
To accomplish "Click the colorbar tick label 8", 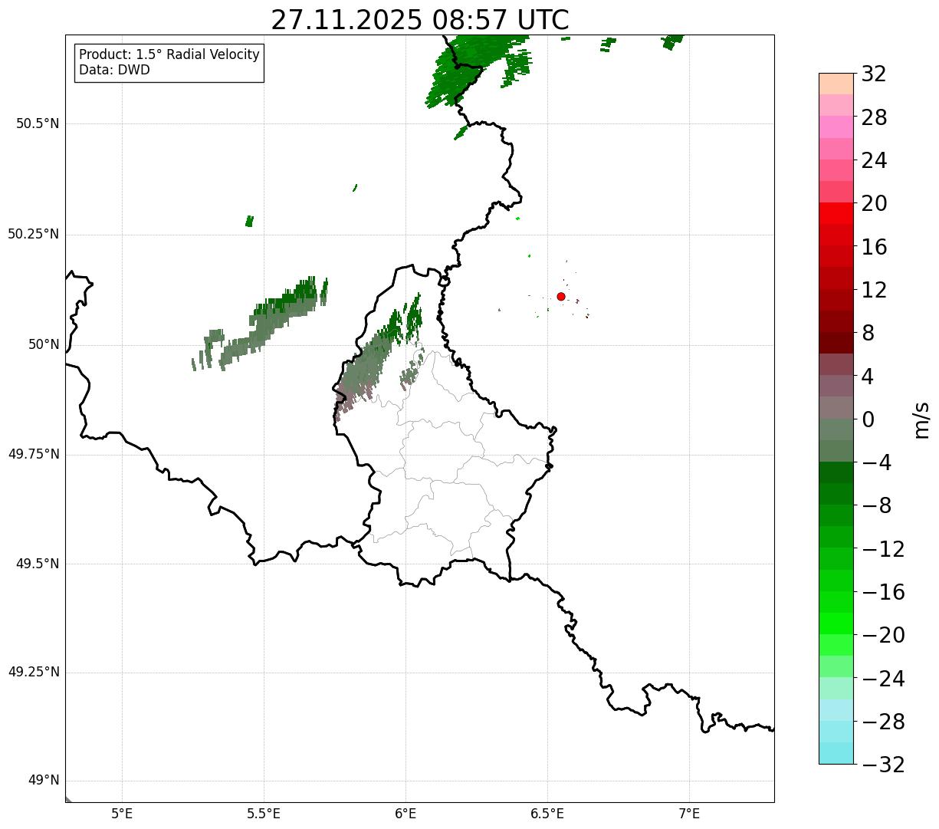I will coord(868,334).
